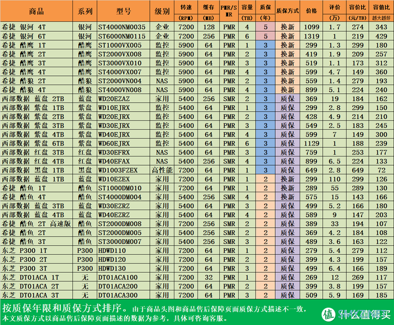Click model cell ST1000VX005
Screen dimensions: 394x325
click(x=120, y=45)
